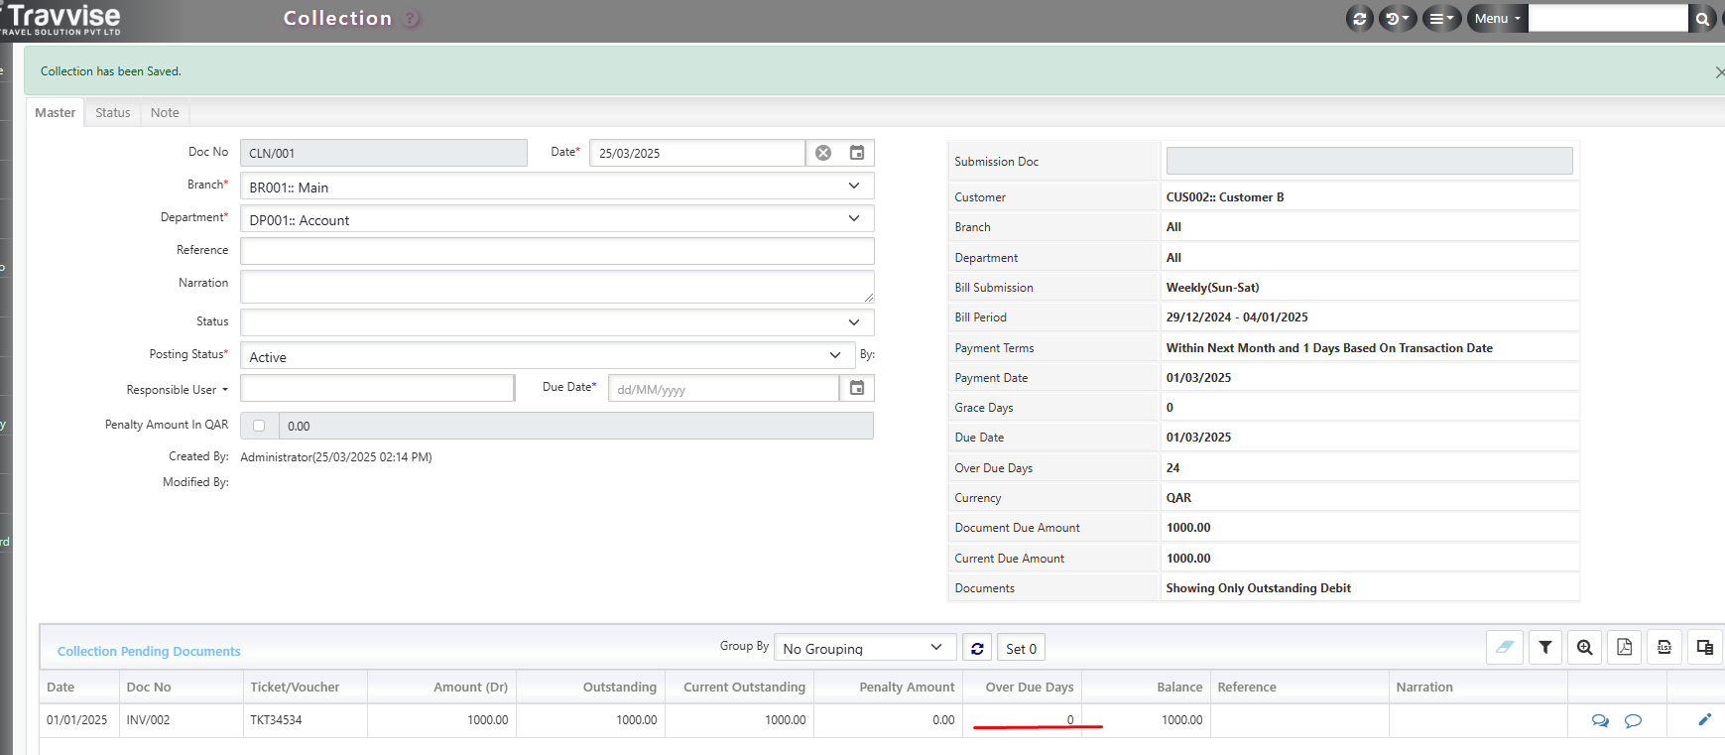The width and height of the screenshot is (1725, 755).
Task: Click the Travvise logo
Action: pos(62,18)
